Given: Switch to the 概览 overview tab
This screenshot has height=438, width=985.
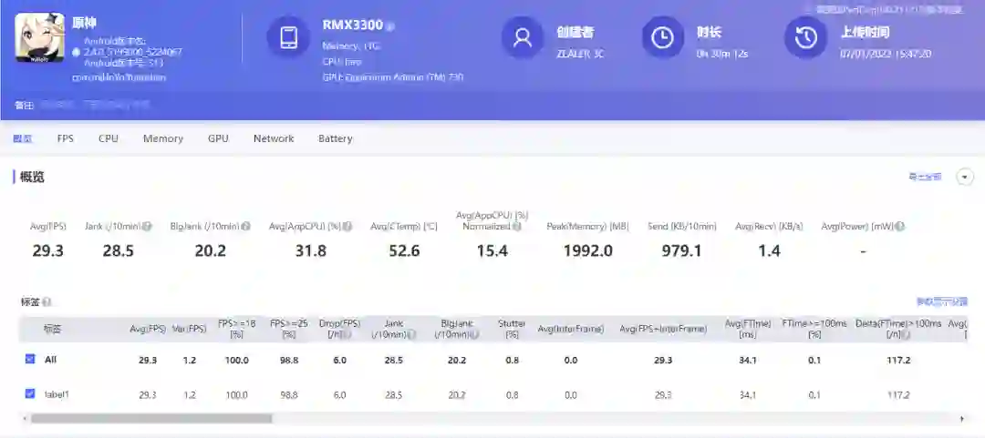Looking at the screenshot, I should click(x=23, y=138).
